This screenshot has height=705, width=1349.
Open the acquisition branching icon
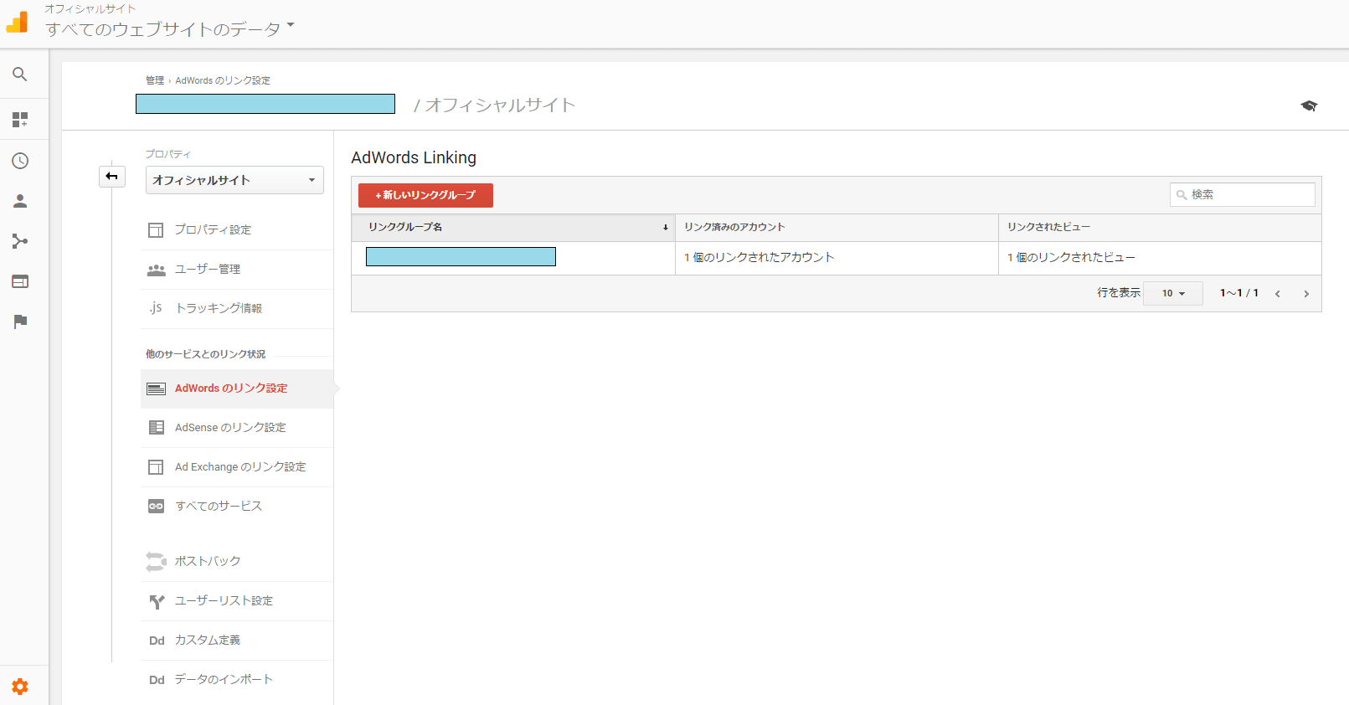[x=20, y=241]
